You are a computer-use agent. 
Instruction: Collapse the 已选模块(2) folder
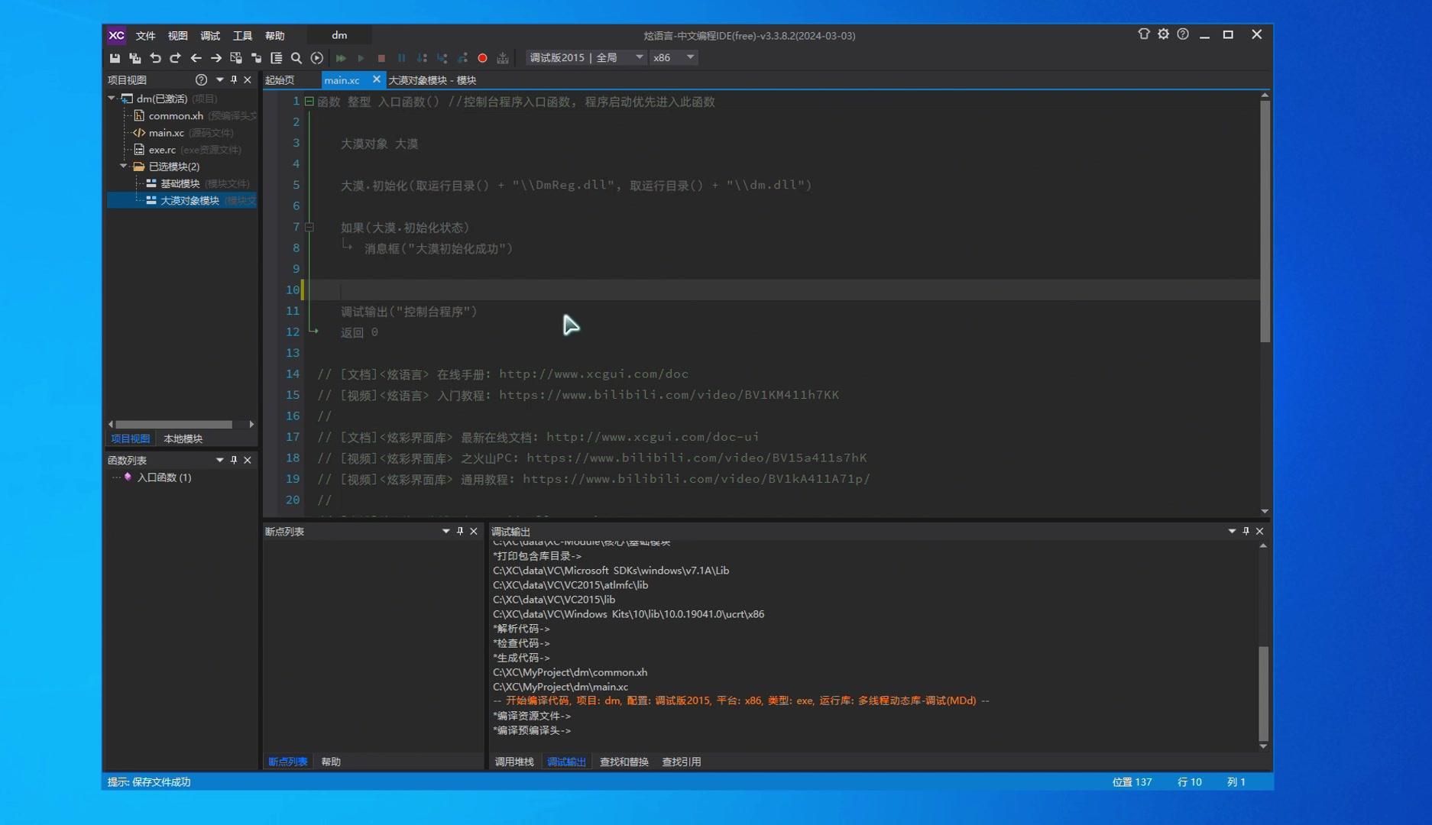[x=124, y=166]
